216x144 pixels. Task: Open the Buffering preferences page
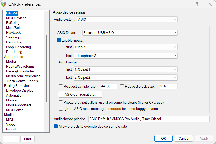click(x=13, y=23)
